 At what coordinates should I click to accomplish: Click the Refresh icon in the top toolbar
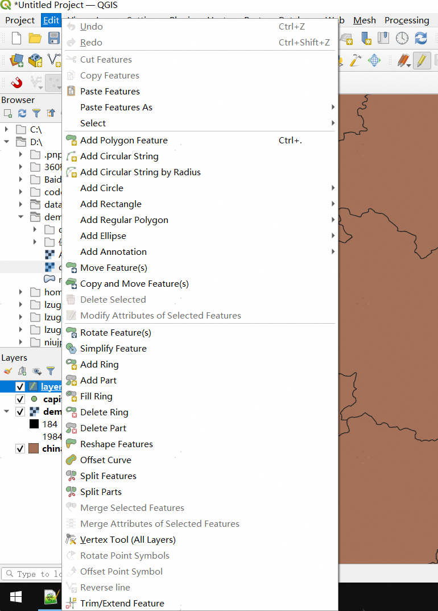421,38
